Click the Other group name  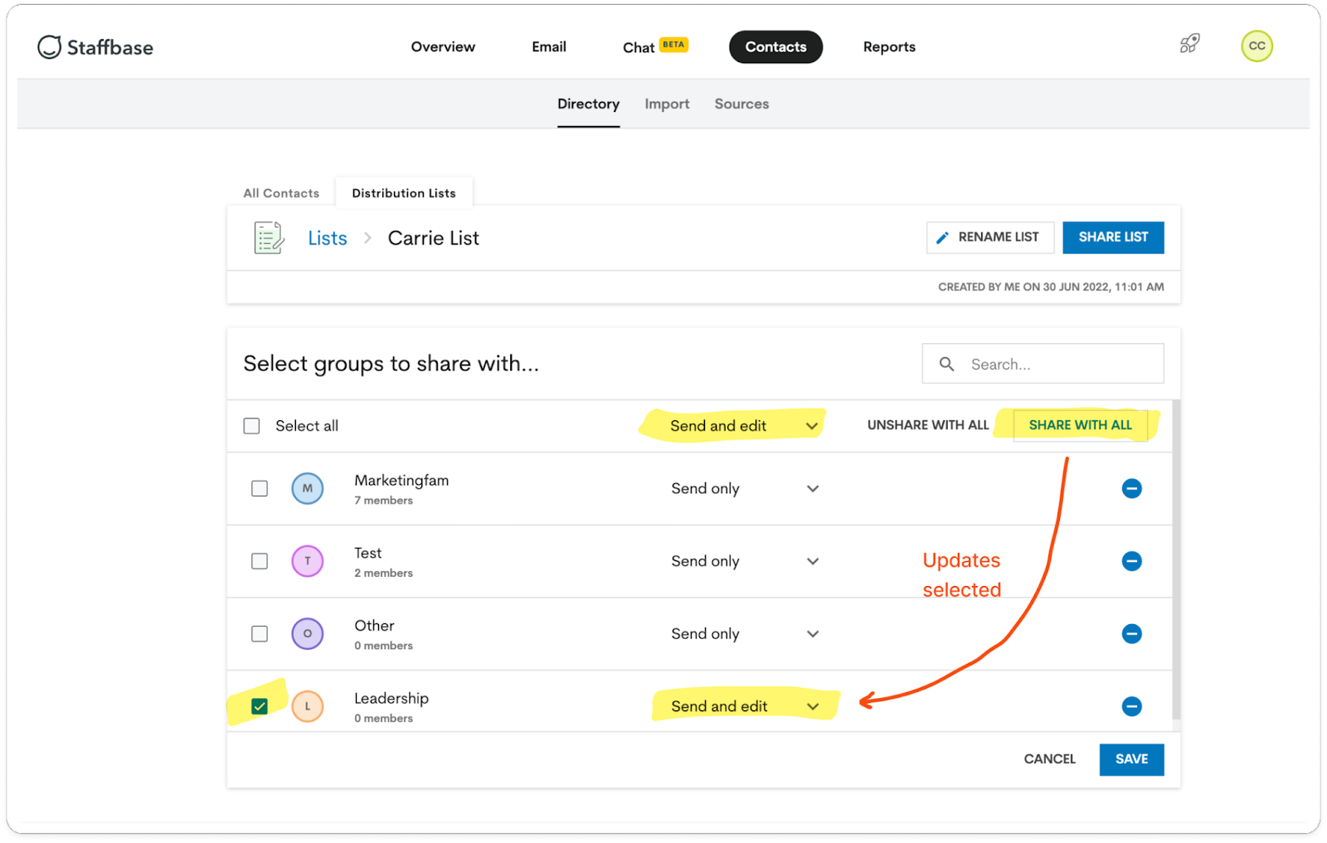click(x=374, y=626)
